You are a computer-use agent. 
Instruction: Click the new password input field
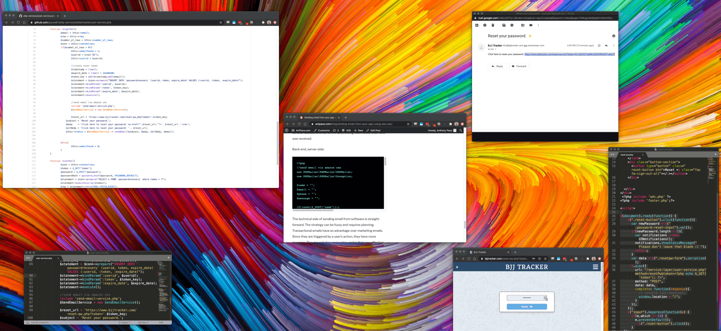[527, 298]
